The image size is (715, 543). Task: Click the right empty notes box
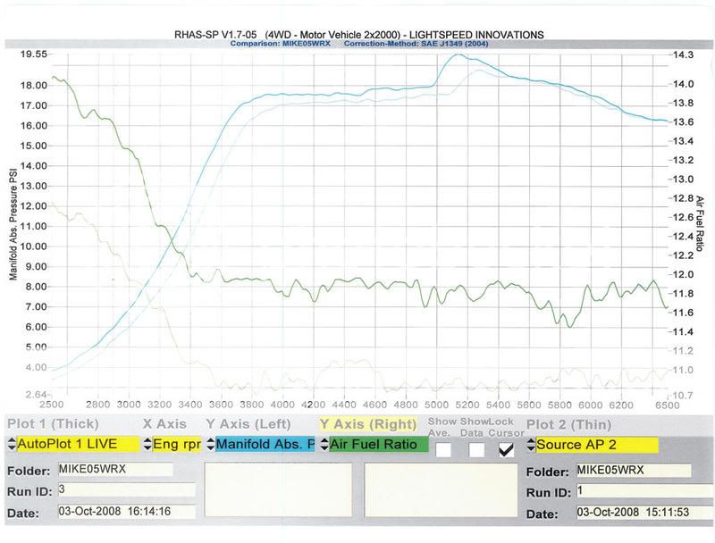click(x=437, y=495)
